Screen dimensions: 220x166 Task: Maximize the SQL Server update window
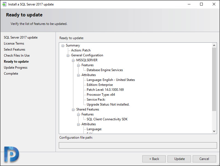201,4
